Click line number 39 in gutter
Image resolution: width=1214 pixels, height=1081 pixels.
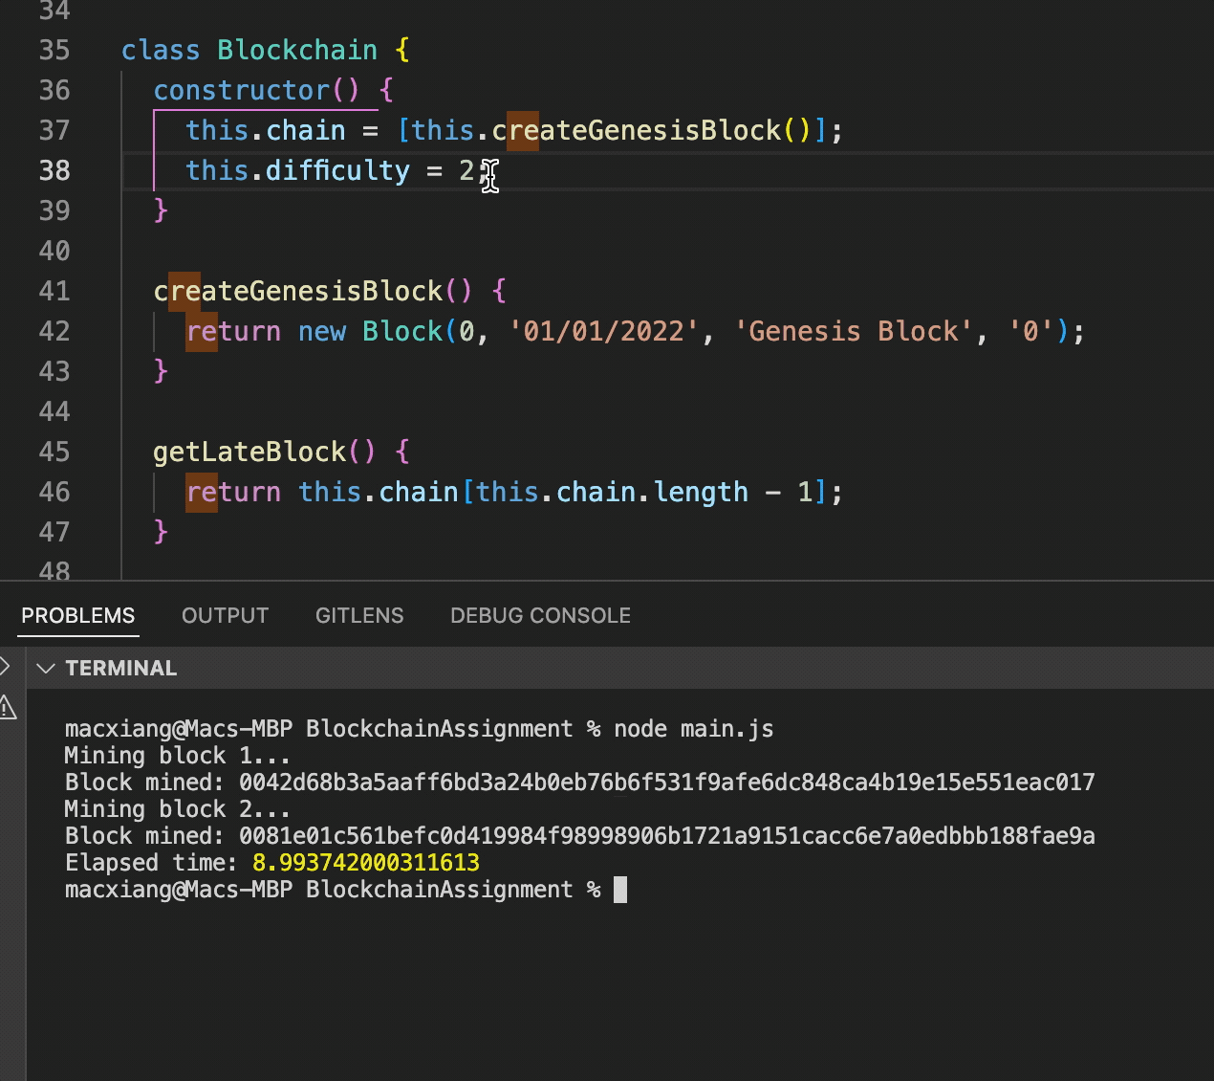point(54,210)
